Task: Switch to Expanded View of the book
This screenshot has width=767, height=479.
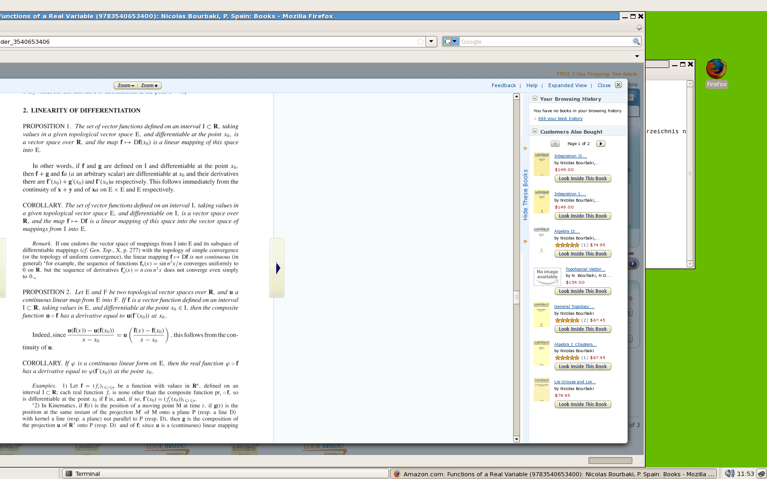Action: pyautogui.click(x=567, y=85)
